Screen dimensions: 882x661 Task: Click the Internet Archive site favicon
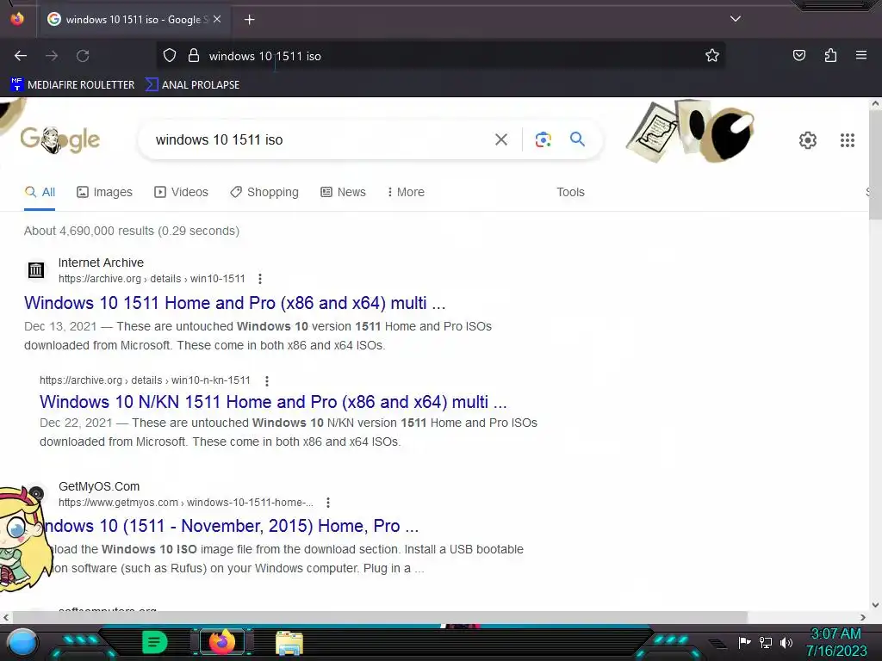tap(36, 270)
